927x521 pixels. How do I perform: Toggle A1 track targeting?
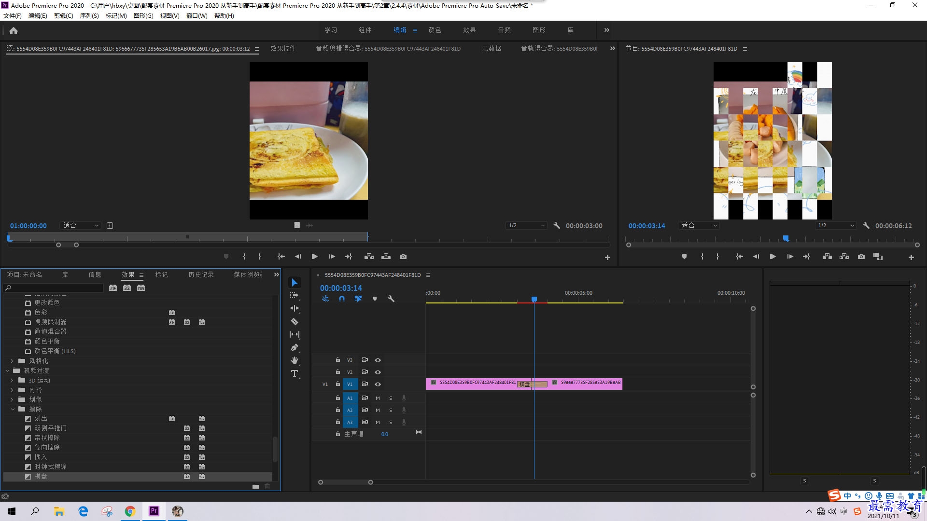tap(350, 398)
